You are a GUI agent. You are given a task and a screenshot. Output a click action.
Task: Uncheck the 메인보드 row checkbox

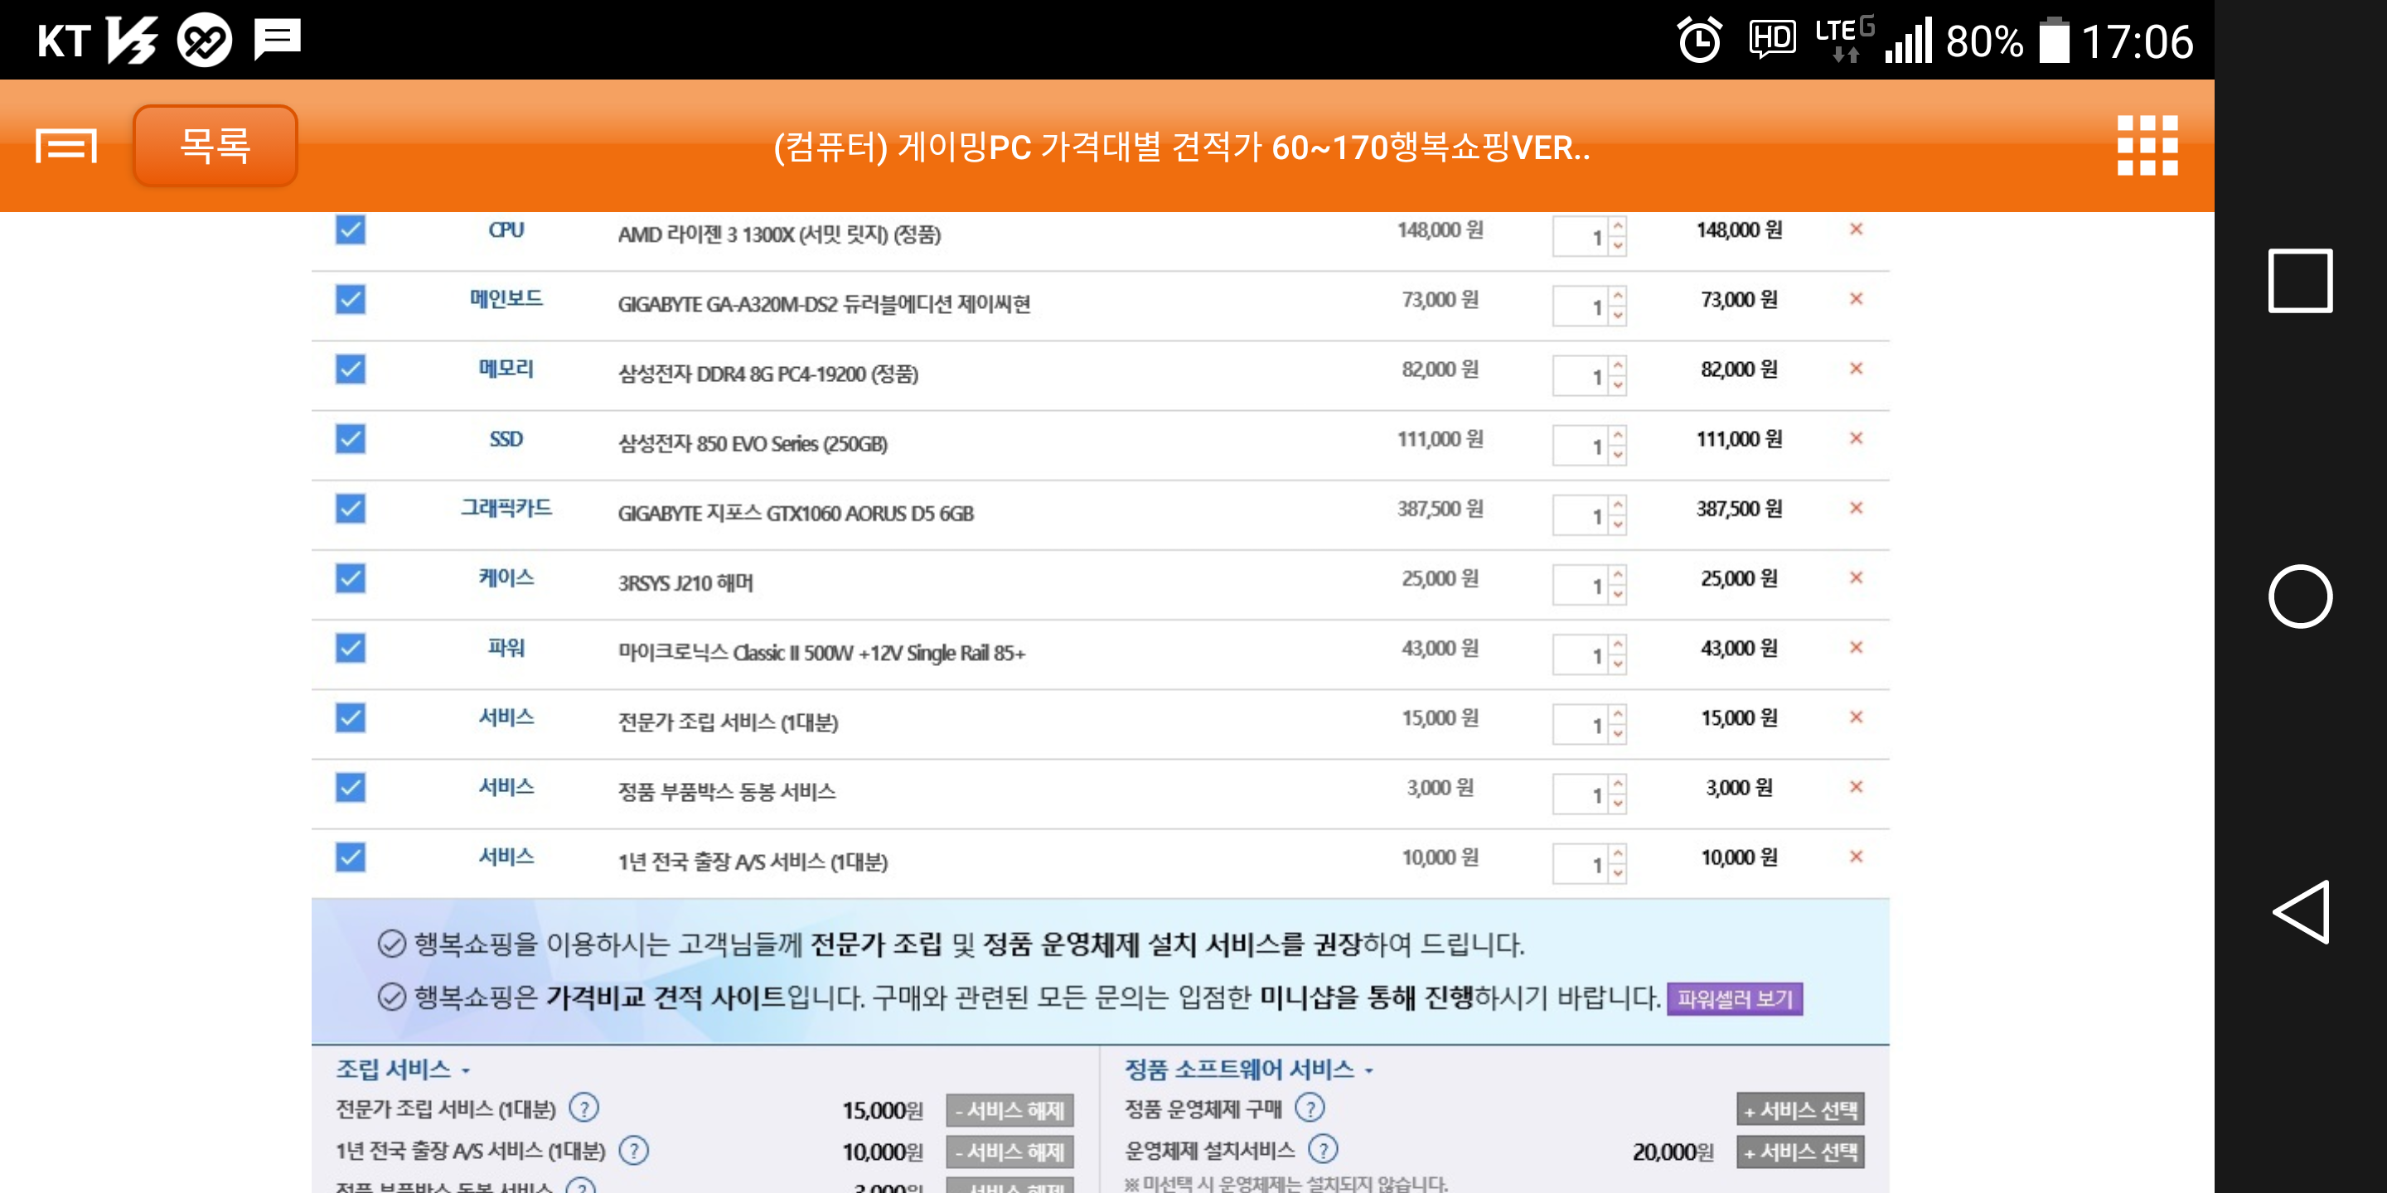tap(351, 299)
